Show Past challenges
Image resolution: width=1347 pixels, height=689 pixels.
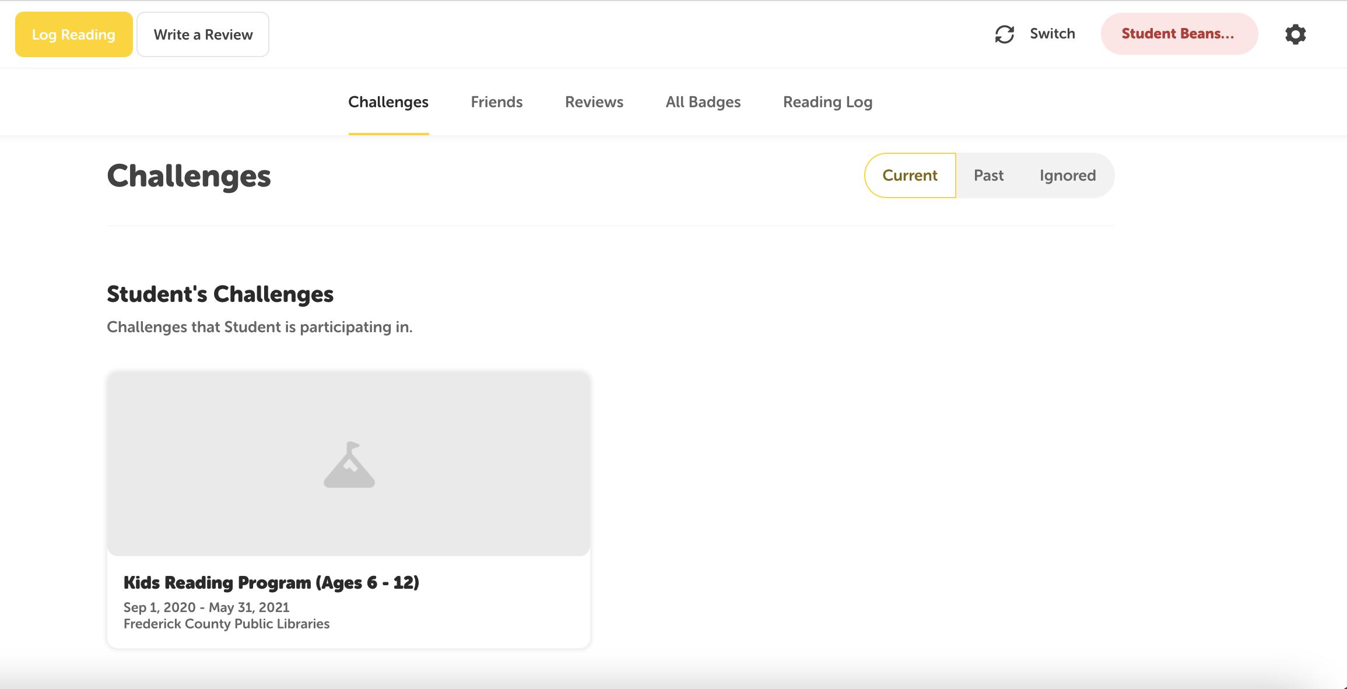tap(988, 175)
